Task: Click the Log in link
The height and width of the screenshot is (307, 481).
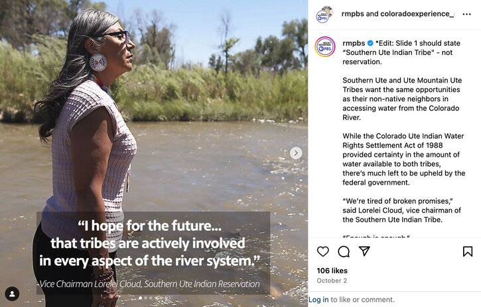Action: click(318, 300)
